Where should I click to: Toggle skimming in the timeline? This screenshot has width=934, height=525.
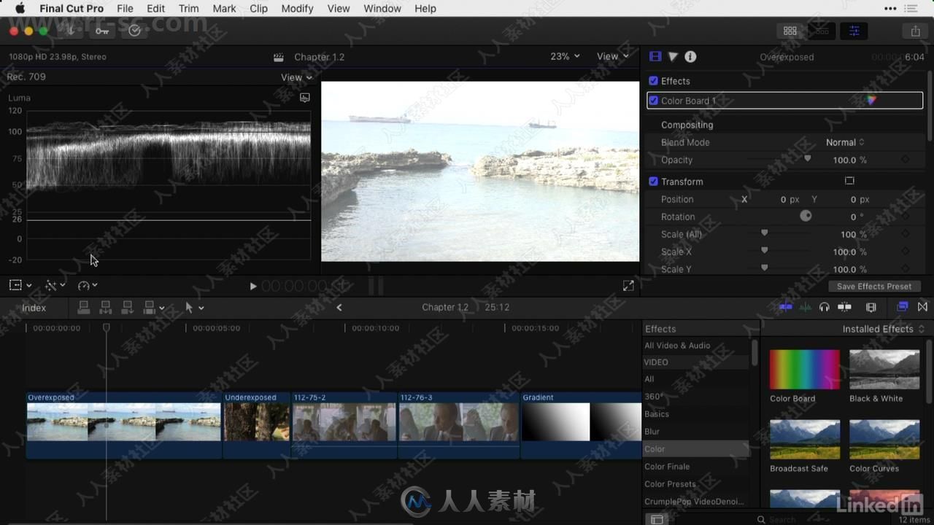click(786, 308)
